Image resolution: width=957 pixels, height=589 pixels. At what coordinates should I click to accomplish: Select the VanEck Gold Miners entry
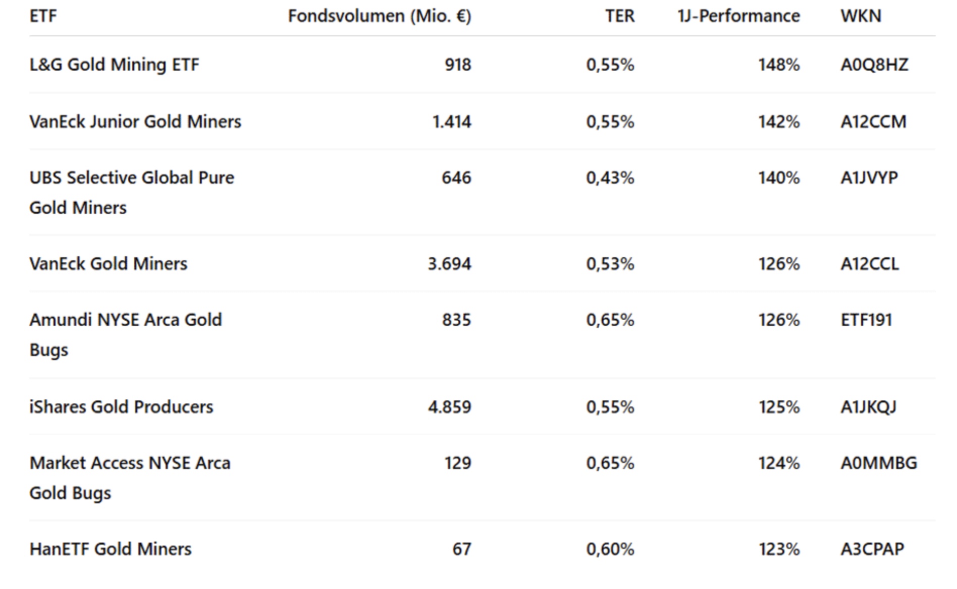(x=108, y=264)
